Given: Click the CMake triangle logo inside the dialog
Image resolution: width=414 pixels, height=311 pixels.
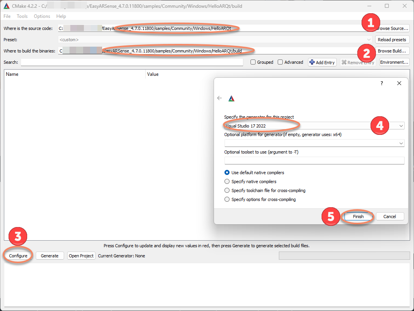Looking at the screenshot, I should (x=231, y=99).
